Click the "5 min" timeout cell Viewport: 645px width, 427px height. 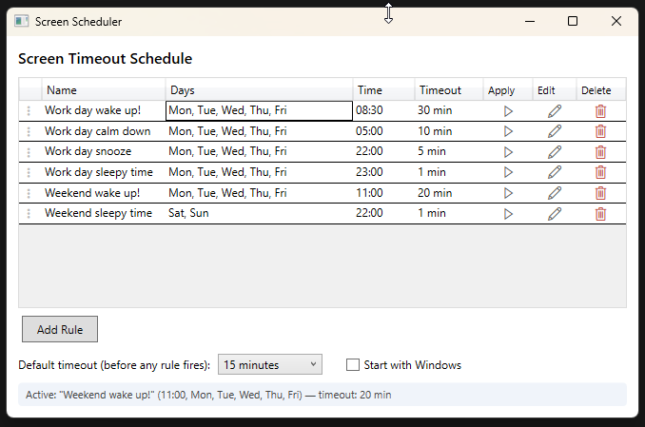click(x=449, y=152)
